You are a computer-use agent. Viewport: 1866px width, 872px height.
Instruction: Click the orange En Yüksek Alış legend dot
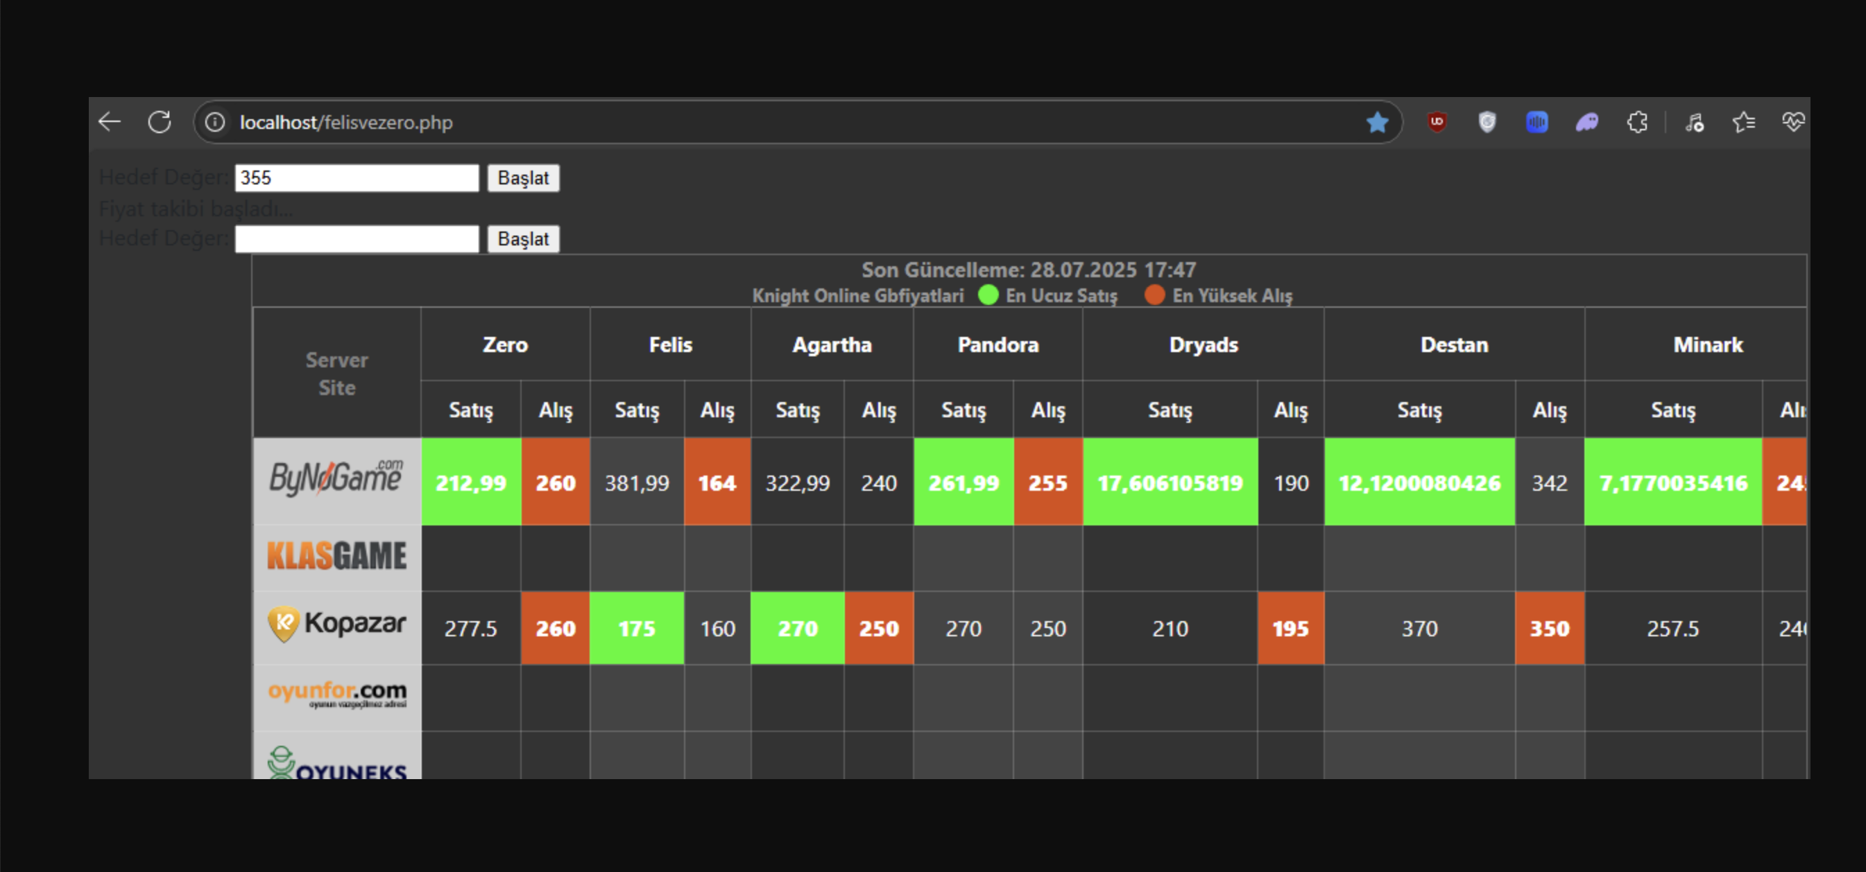[x=1155, y=295]
